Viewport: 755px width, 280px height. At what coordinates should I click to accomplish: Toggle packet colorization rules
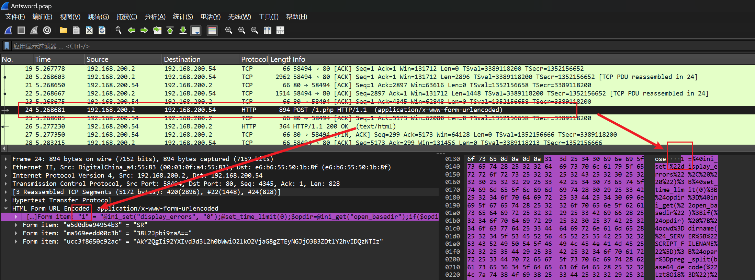tap(212, 30)
